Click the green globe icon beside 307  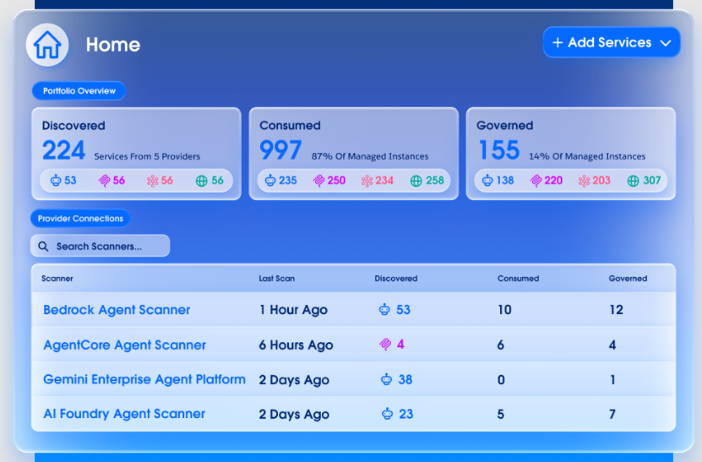click(x=633, y=181)
